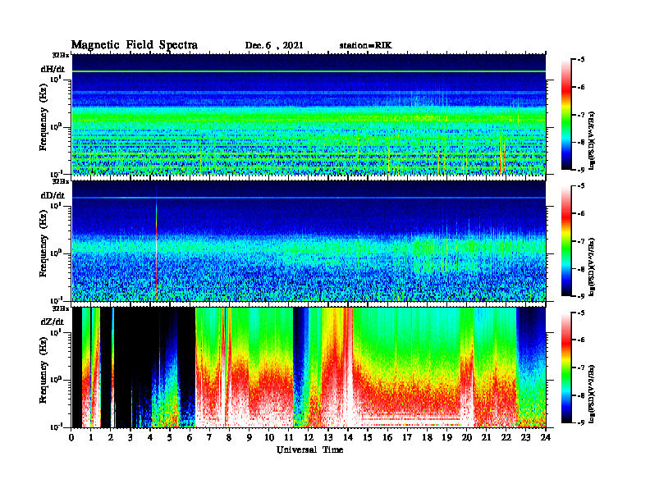The width and height of the screenshot is (650, 502).
Task: Click the -9 value on dH/dt color scale
Action: click(x=581, y=170)
